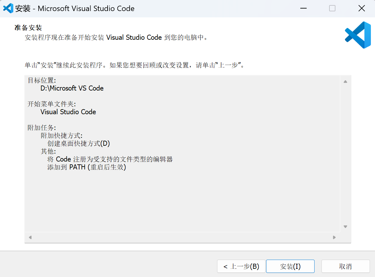This screenshot has height=277, width=375.
Task: Click the horizontal scrollbar left arrow icon
Action: pos(30,237)
